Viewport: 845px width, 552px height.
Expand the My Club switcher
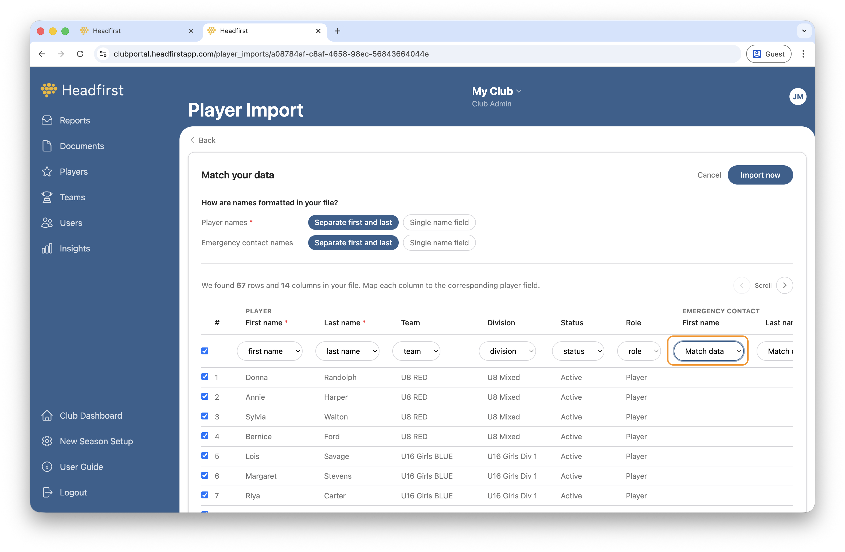[496, 91]
